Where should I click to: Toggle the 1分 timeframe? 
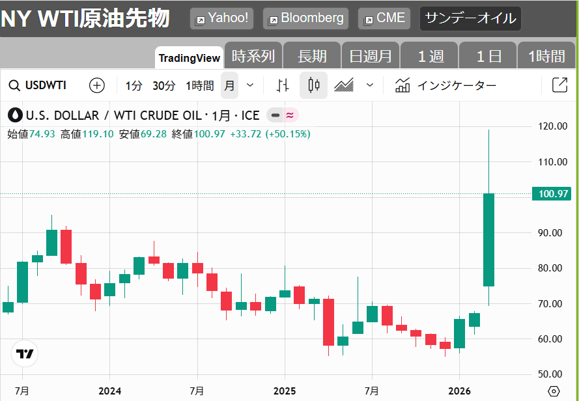134,85
